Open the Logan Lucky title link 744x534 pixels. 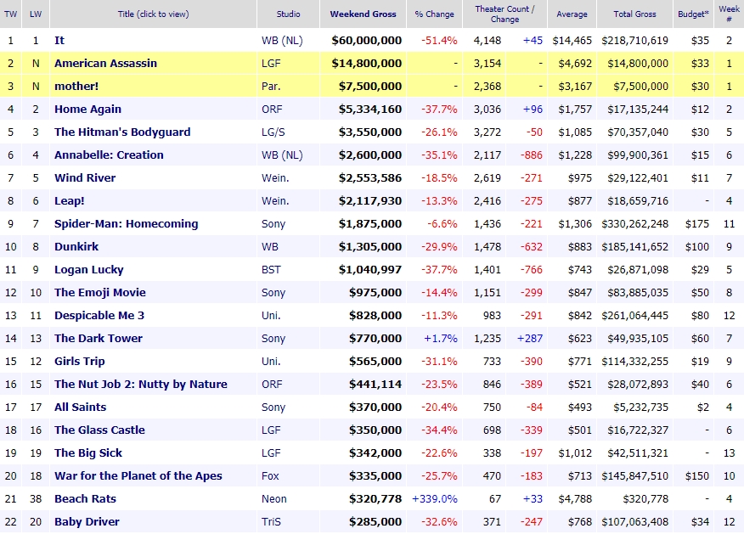(89, 270)
